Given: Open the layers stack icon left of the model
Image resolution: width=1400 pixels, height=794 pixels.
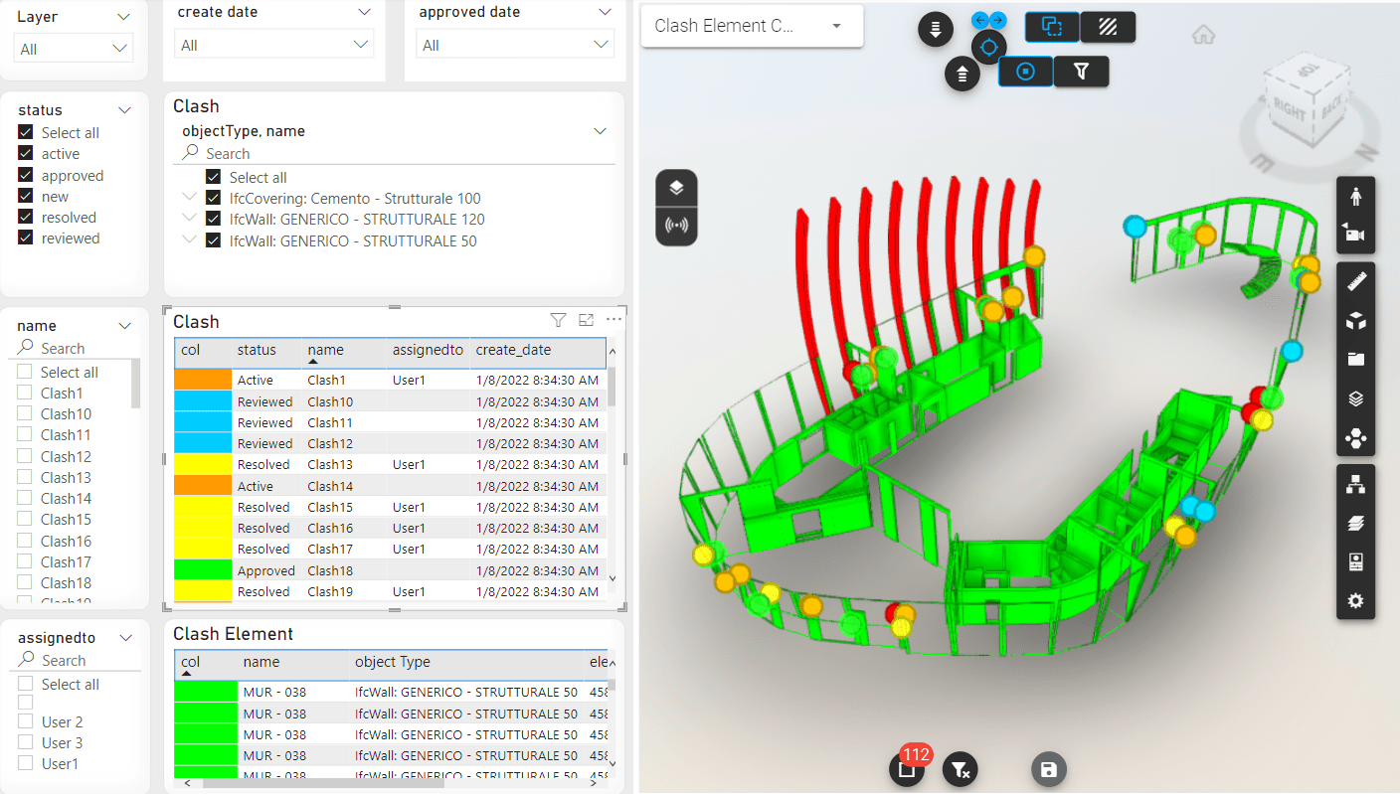Looking at the screenshot, I should [676, 188].
